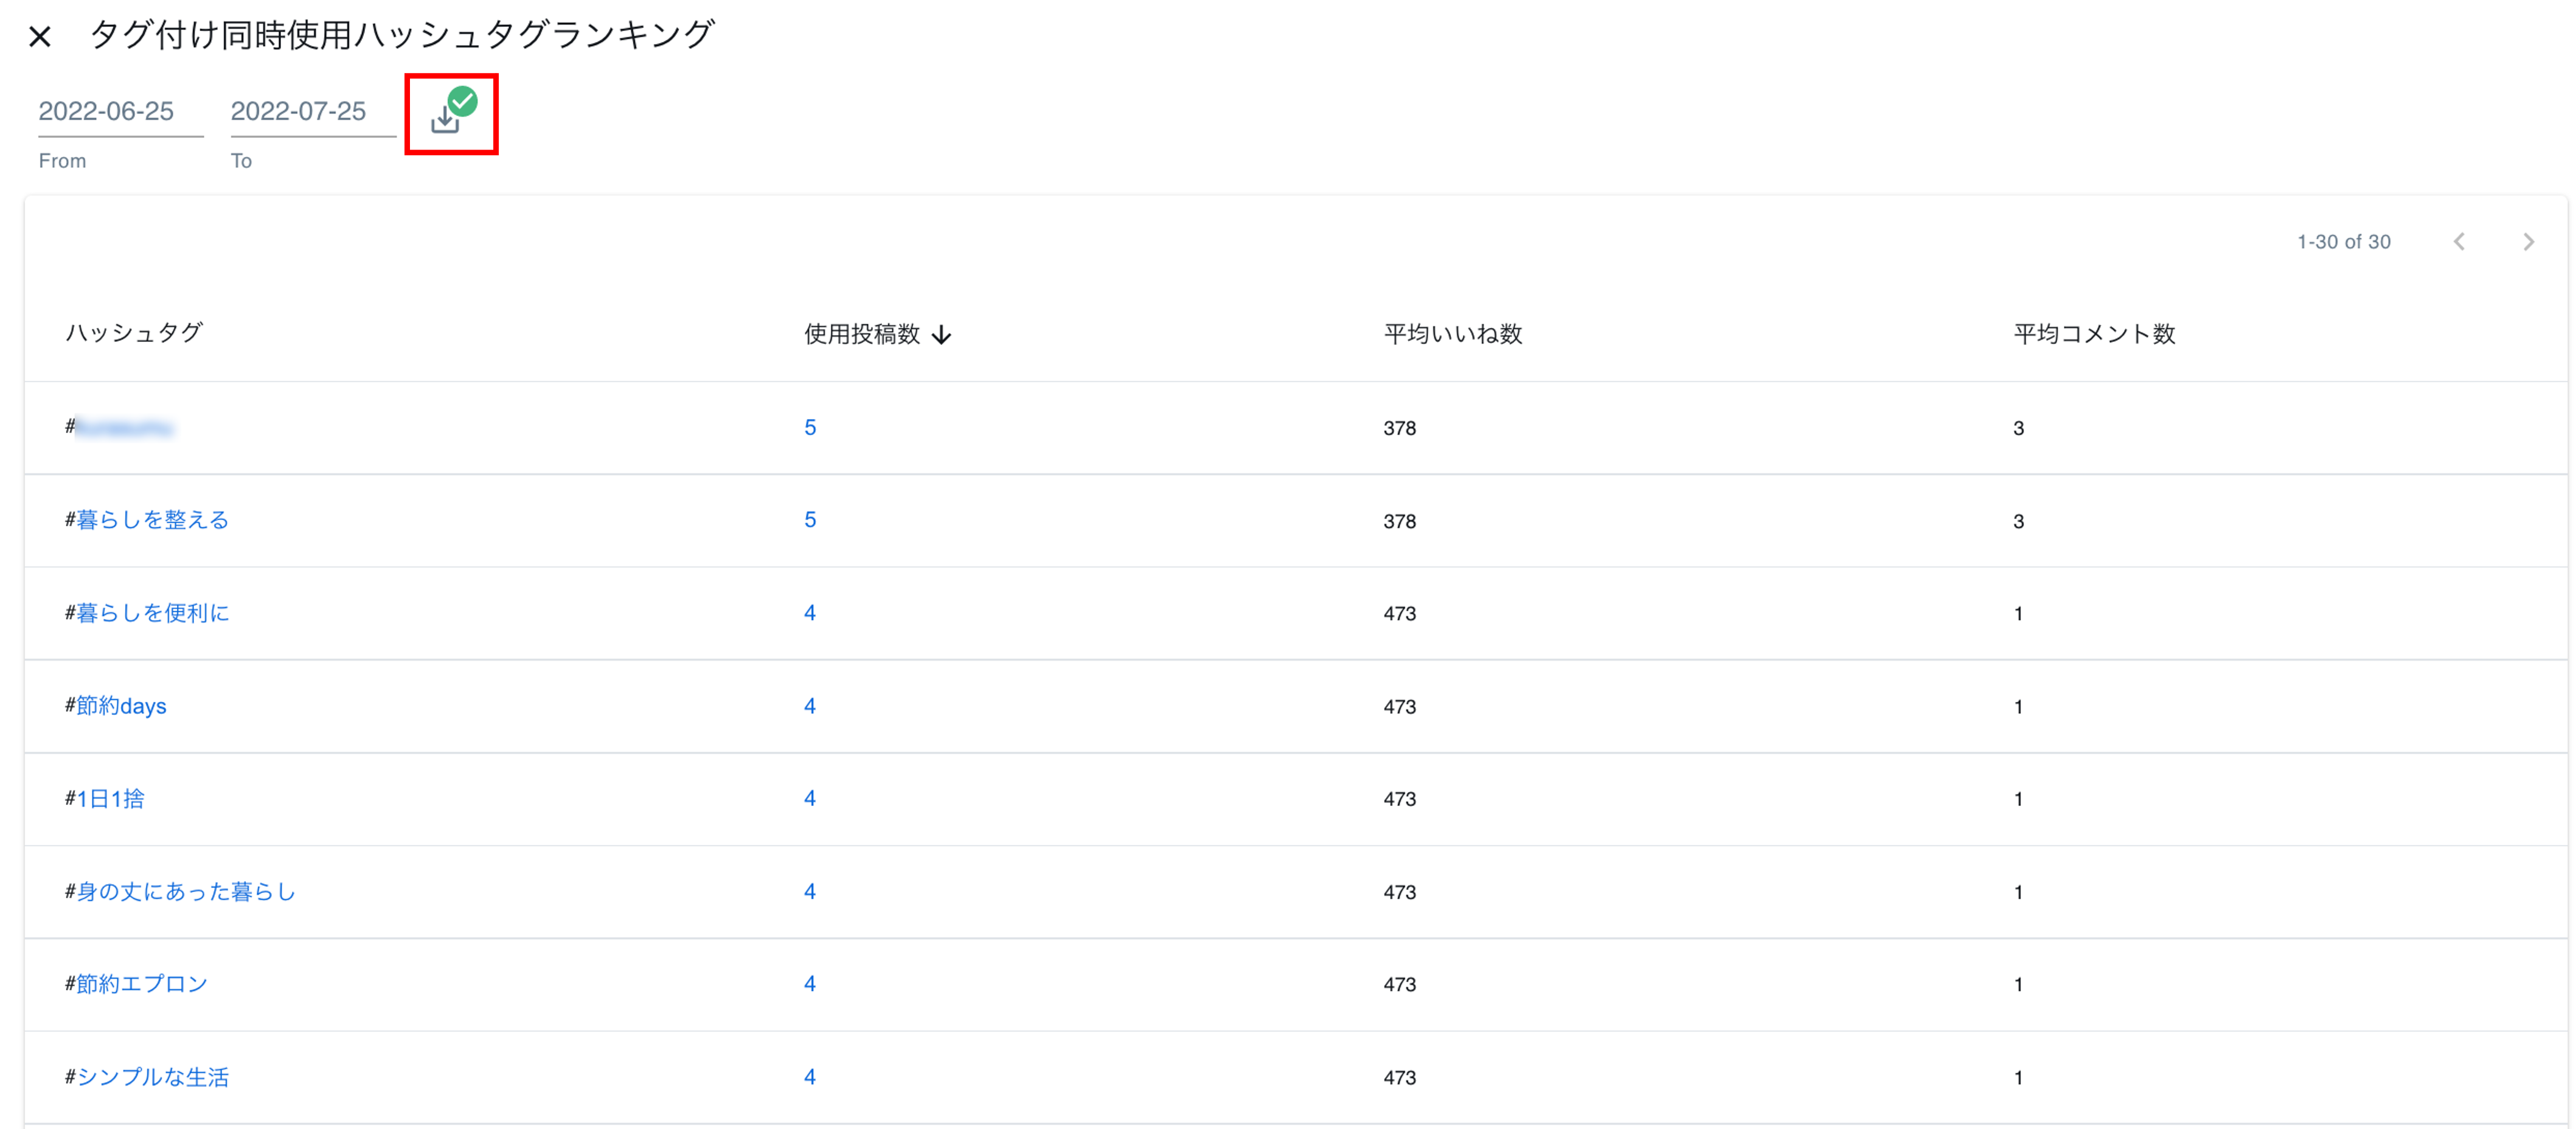Click post count 5 for #暮らしを整える

(x=810, y=520)
